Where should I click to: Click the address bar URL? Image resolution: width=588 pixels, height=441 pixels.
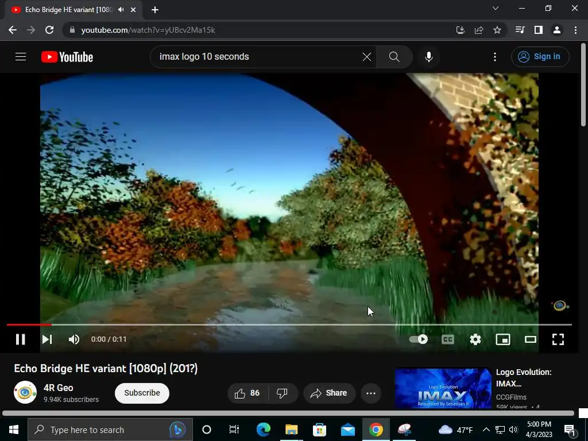click(x=148, y=30)
